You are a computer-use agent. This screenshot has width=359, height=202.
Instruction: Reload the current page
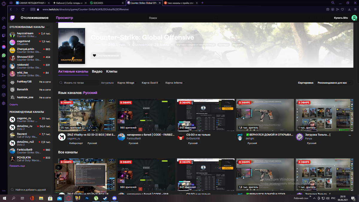[23, 10]
